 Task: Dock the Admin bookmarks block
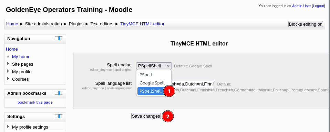click(60, 93)
